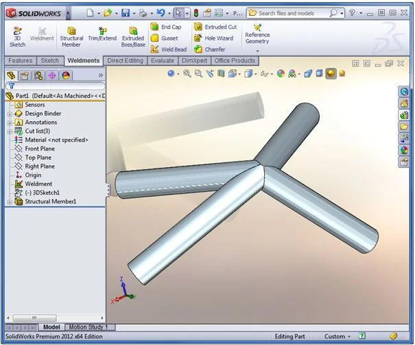Switch to the Sketch tab
Image resolution: width=415 pixels, height=345 pixels.
coord(50,61)
